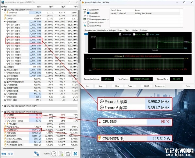Click the lightning icon beside Uncore VID
This screenshot has height=158, width=195.
[x=5, y=15]
